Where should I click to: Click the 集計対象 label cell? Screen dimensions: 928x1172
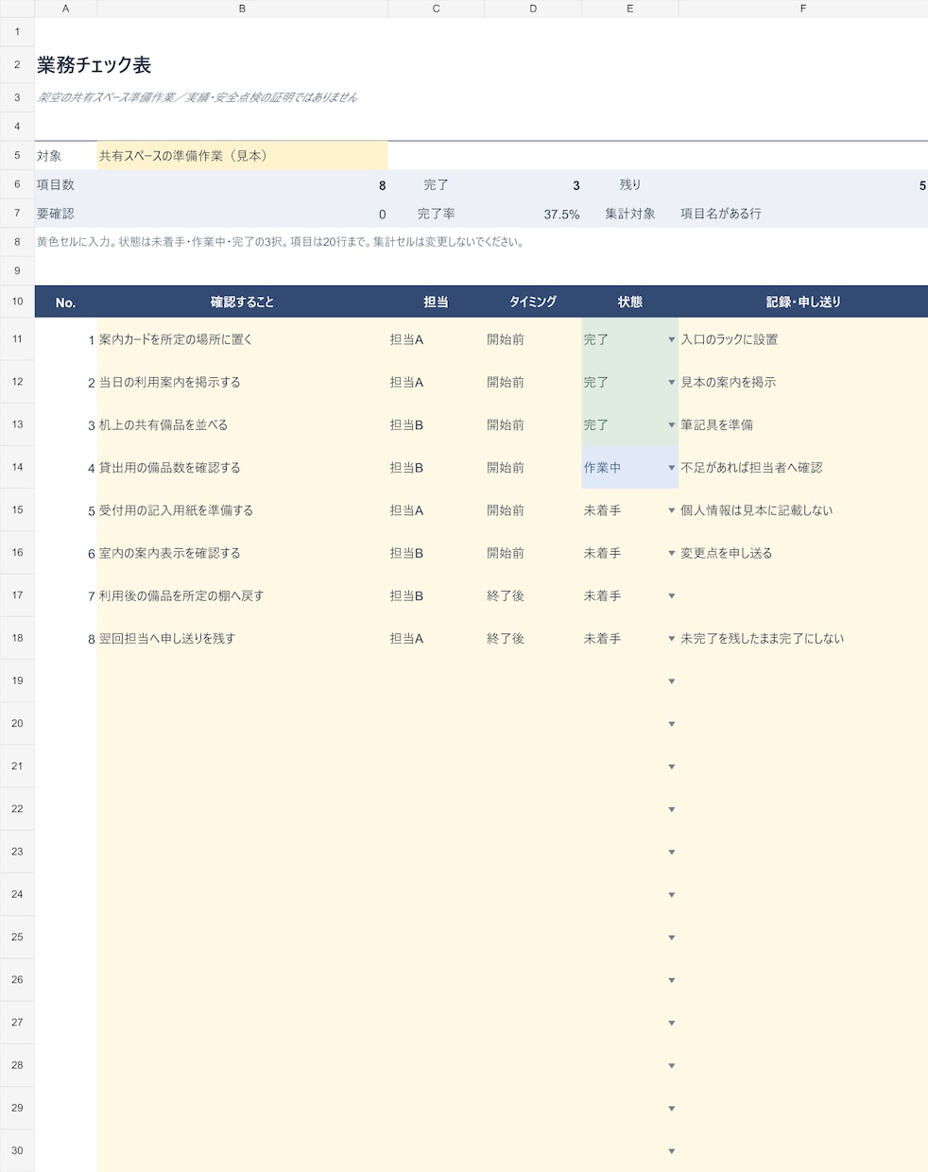(629, 214)
